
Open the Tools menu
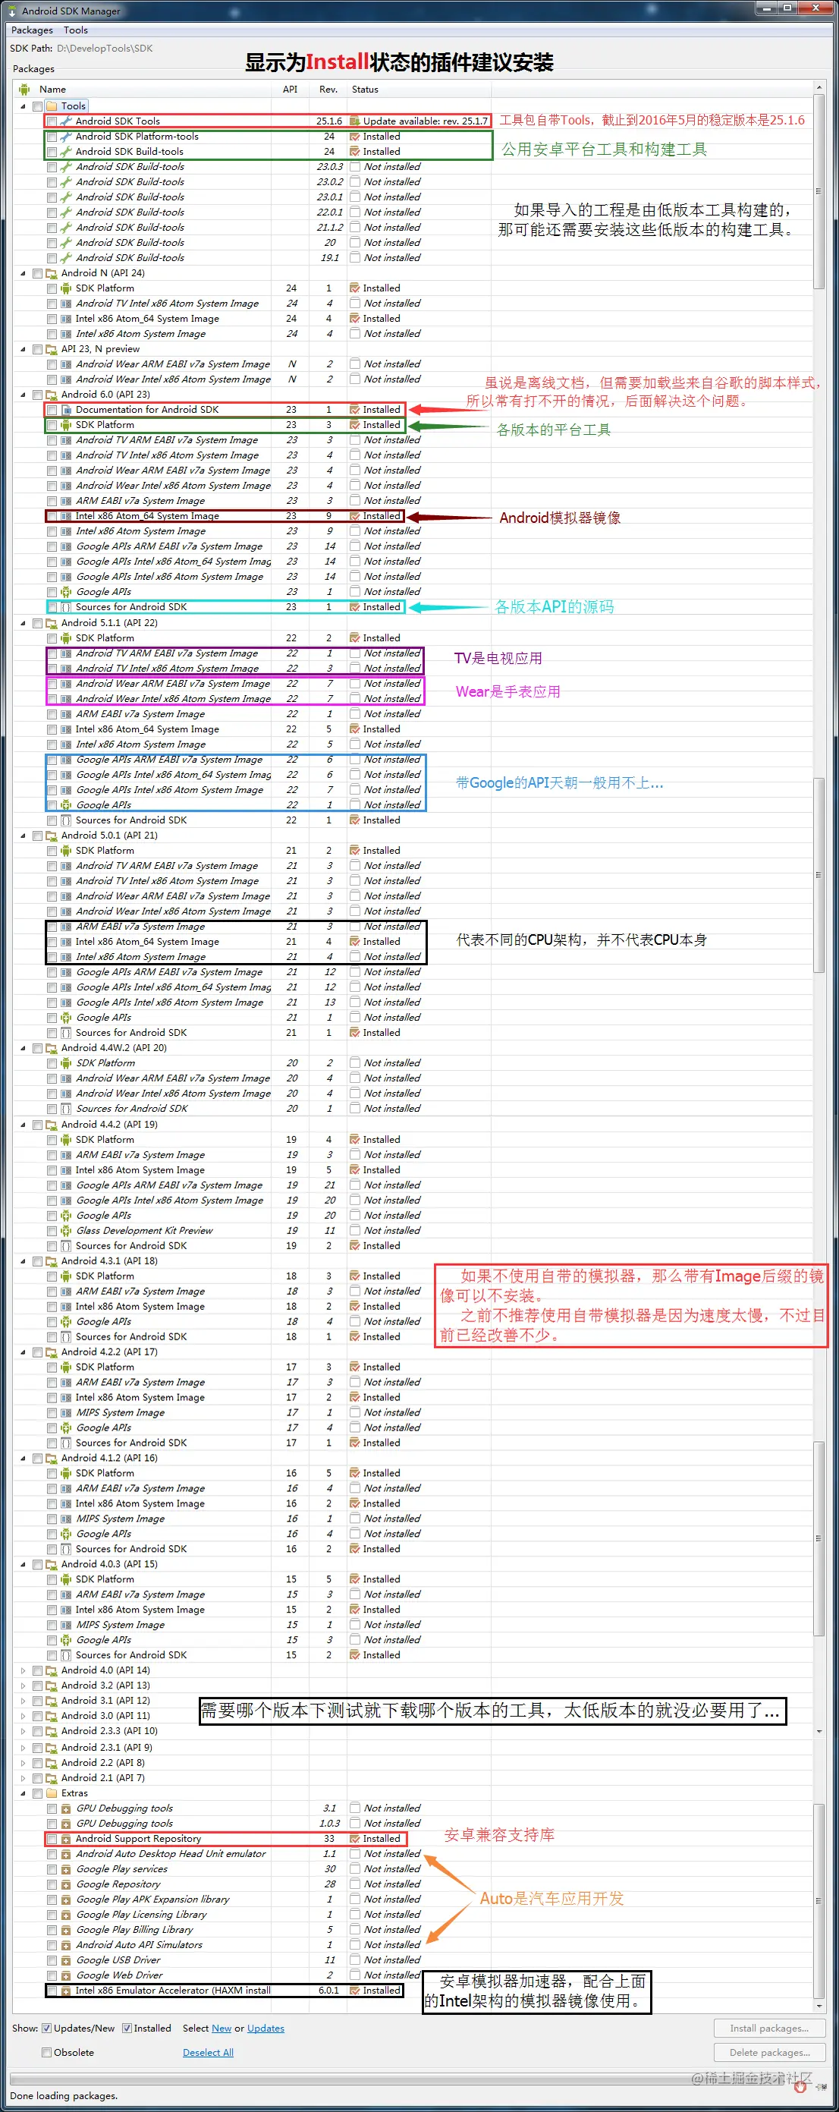tap(75, 30)
